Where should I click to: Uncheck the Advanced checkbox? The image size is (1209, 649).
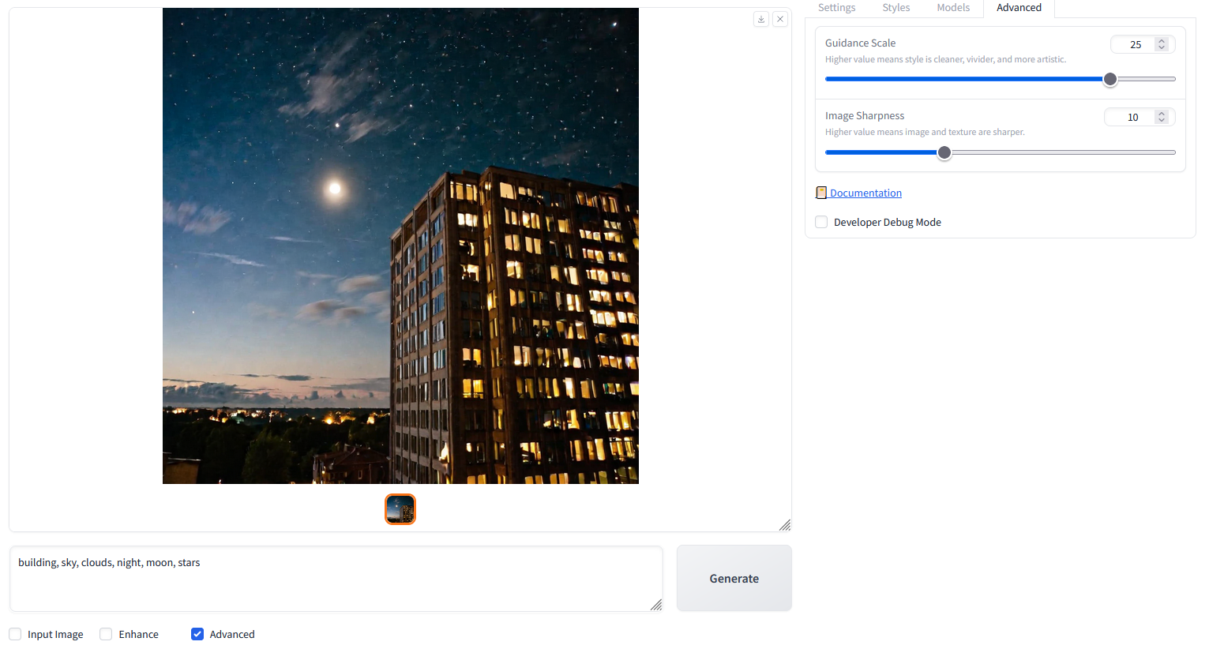coord(197,634)
